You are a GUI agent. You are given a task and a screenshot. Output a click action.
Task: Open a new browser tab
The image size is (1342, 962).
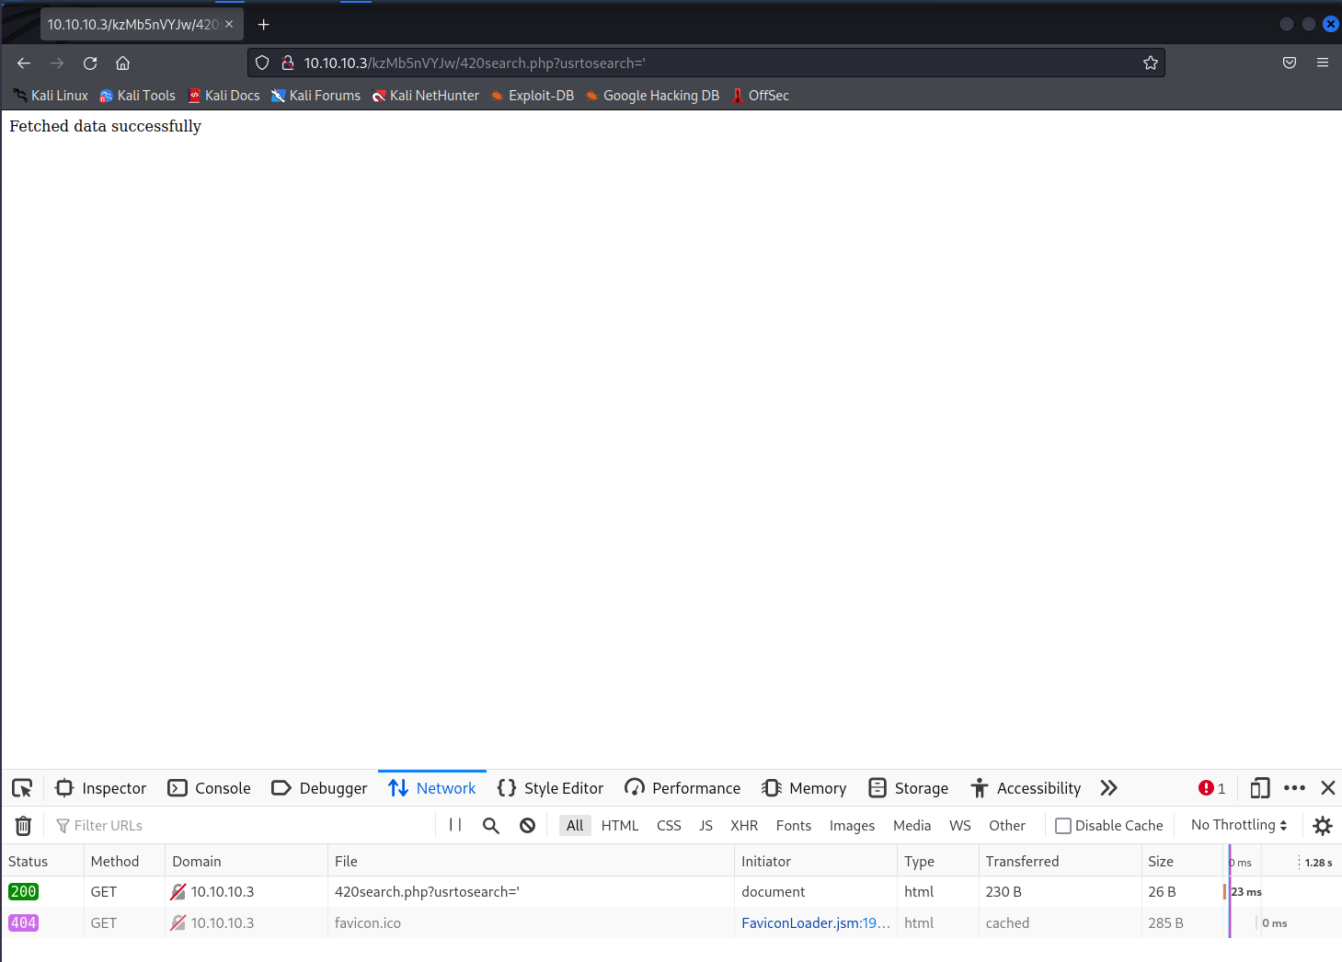coord(264,24)
